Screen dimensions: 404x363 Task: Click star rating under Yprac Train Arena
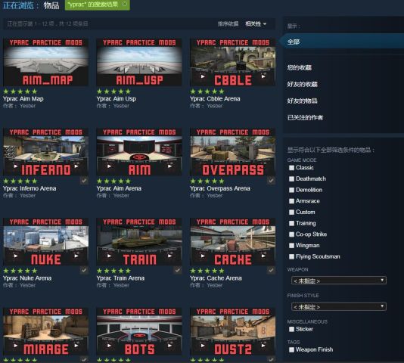click(x=113, y=271)
